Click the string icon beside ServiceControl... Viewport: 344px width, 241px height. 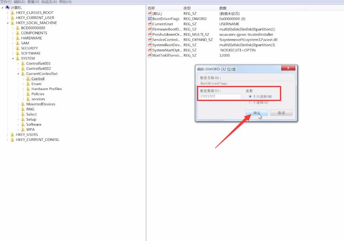coord(150,40)
